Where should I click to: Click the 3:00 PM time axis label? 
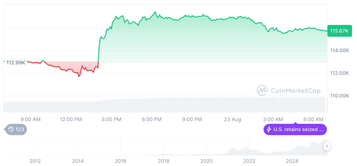point(111,119)
